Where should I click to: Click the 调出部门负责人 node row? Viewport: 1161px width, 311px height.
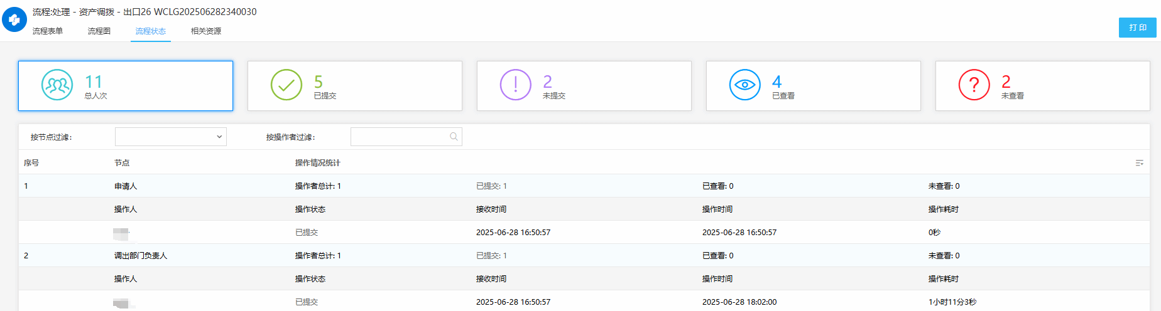pos(141,256)
